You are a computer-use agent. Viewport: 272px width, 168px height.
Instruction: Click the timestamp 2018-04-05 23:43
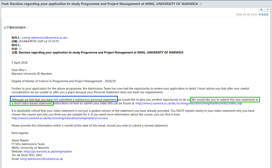click(247, 15)
